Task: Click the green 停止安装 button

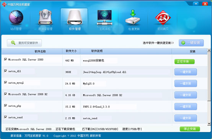Action: [x=190, y=129]
